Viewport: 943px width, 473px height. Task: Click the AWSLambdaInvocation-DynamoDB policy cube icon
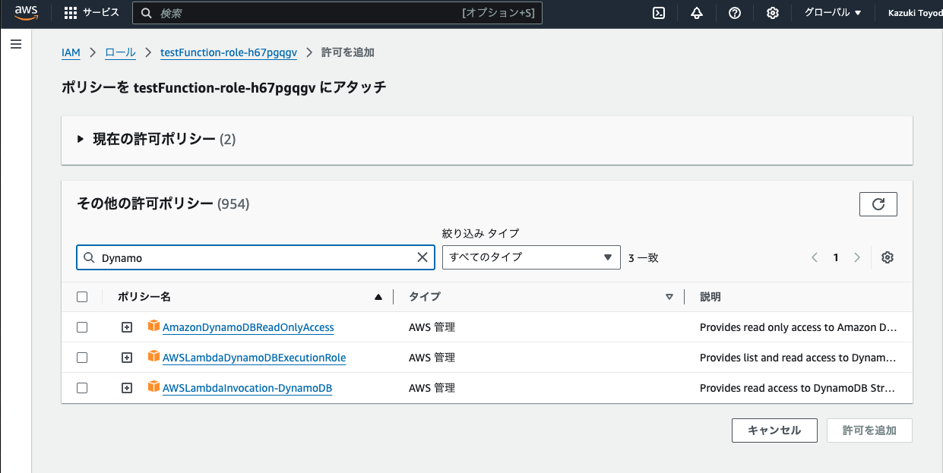tap(153, 387)
